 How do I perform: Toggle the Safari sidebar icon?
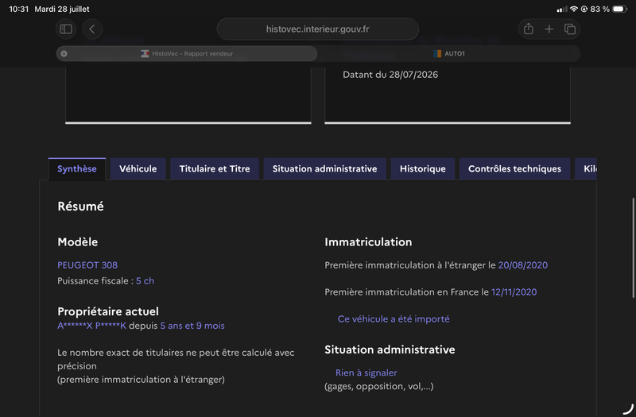66,29
